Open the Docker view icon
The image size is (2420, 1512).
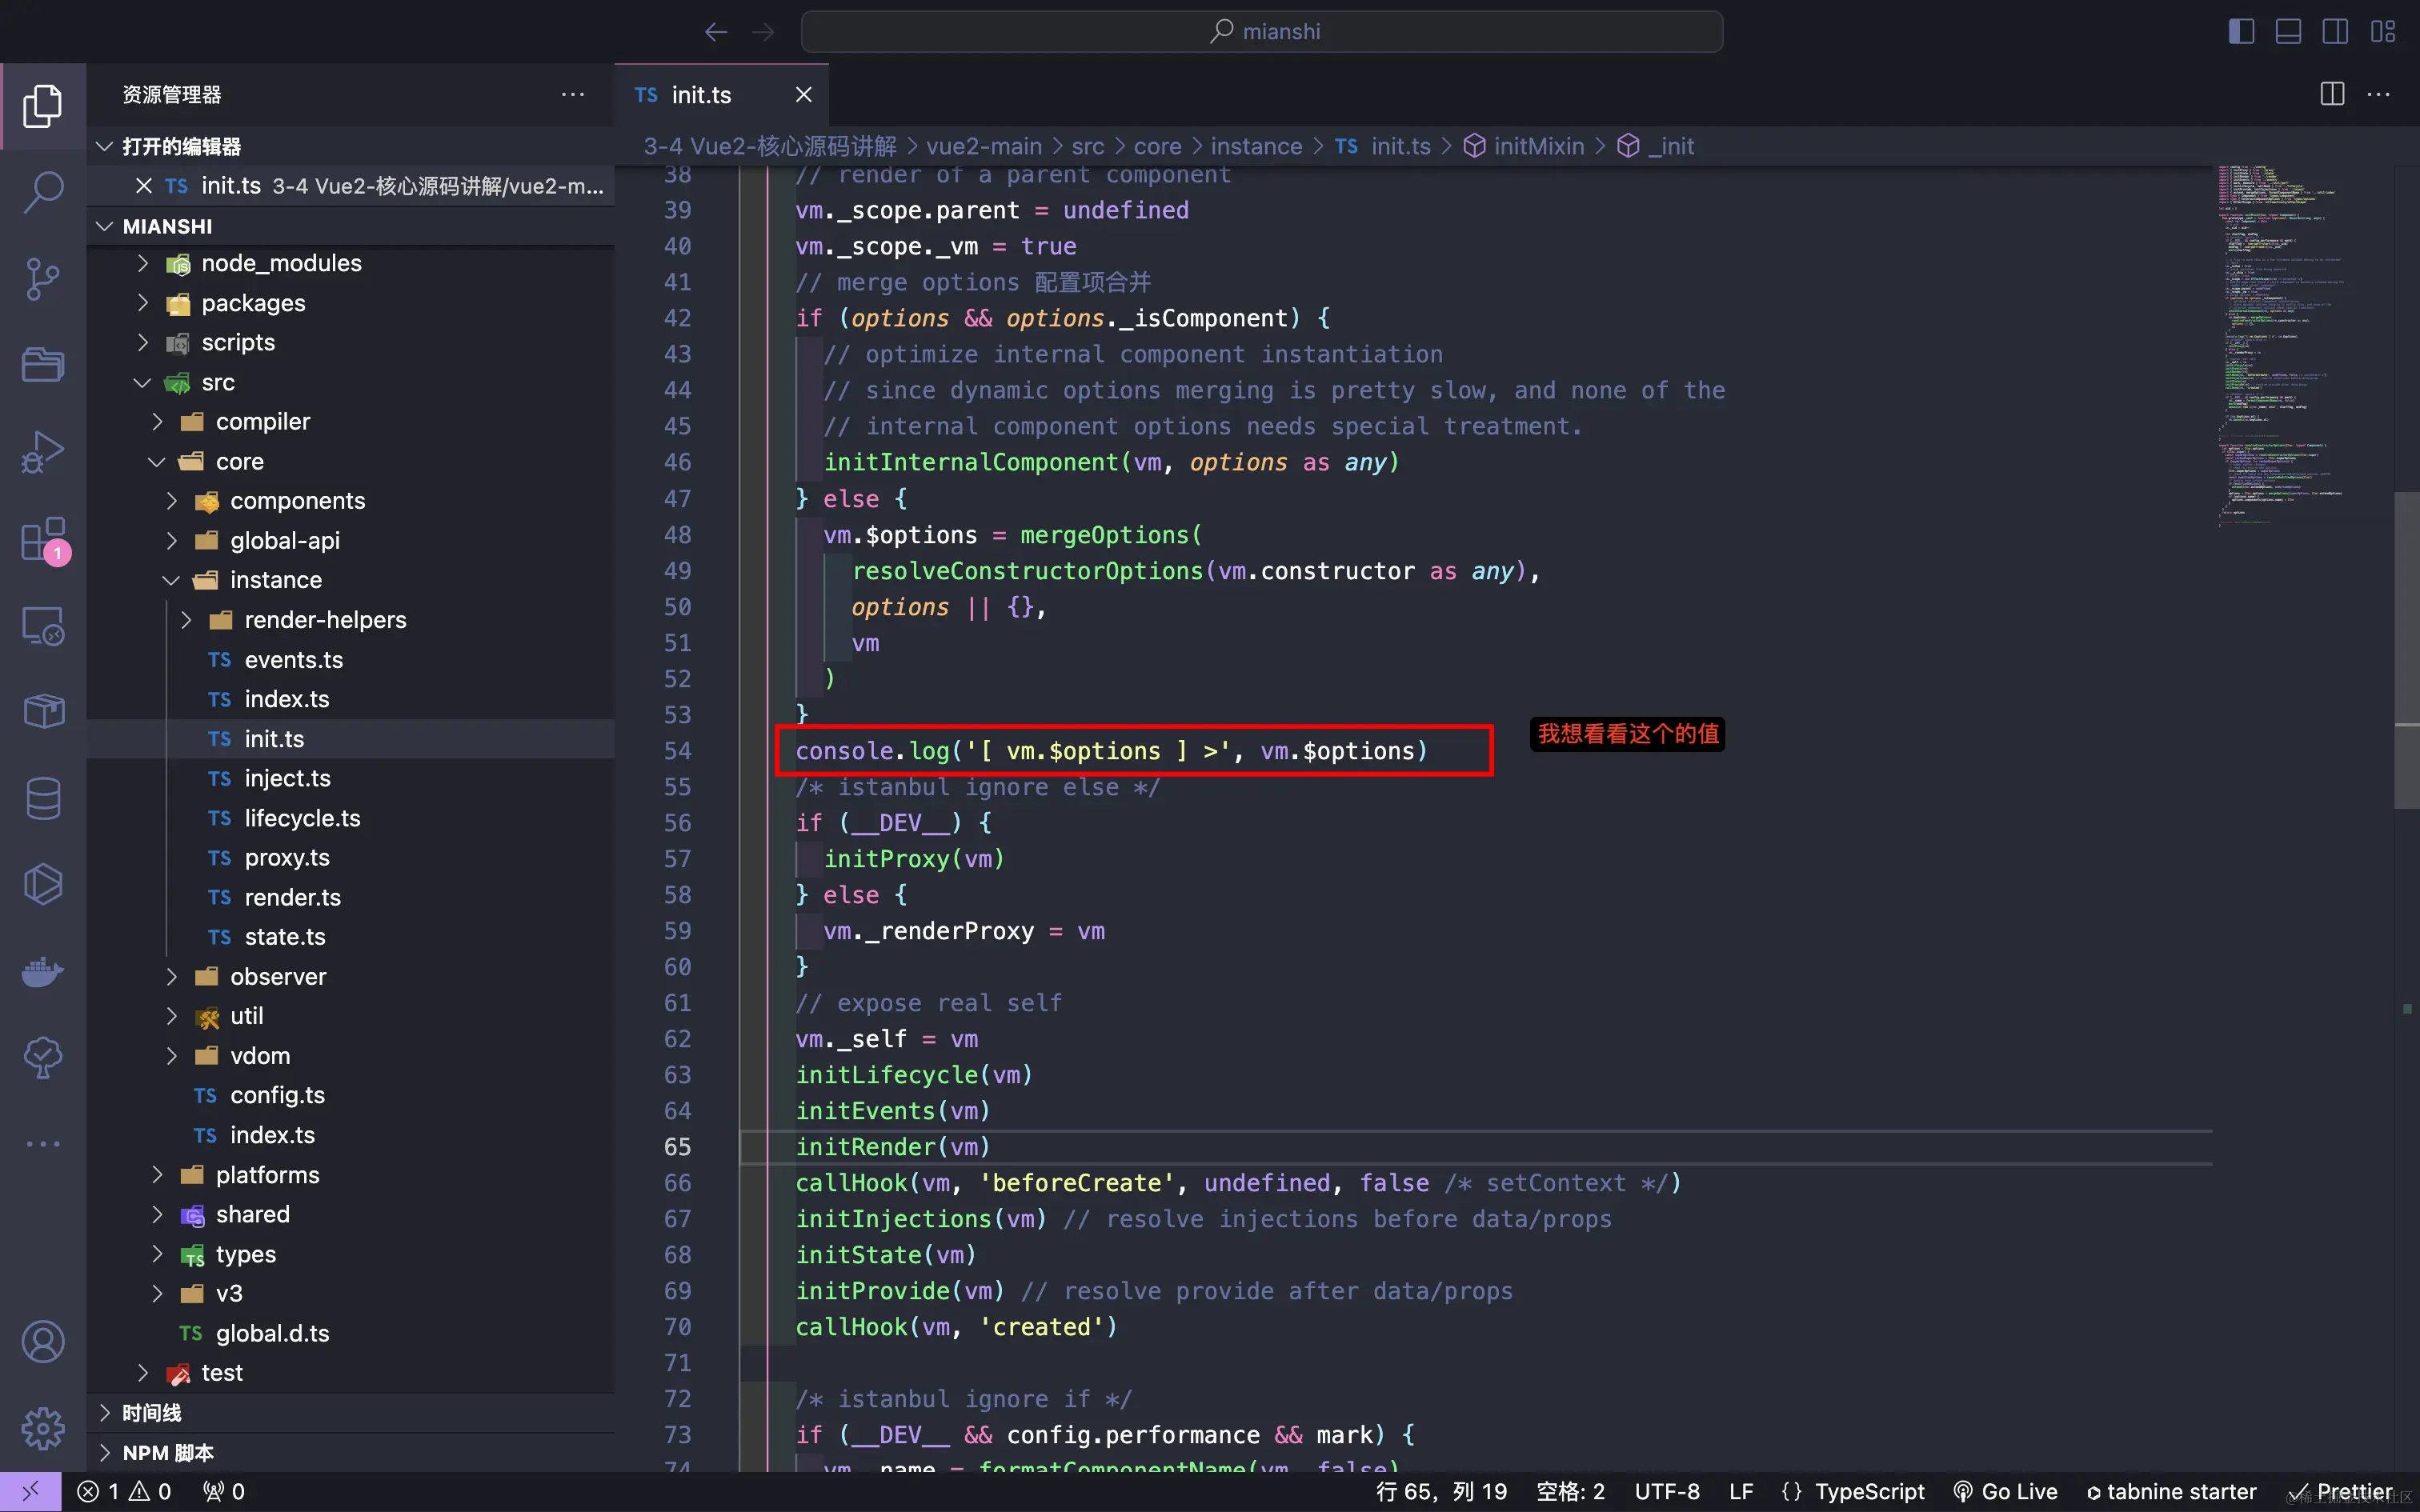[x=43, y=972]
